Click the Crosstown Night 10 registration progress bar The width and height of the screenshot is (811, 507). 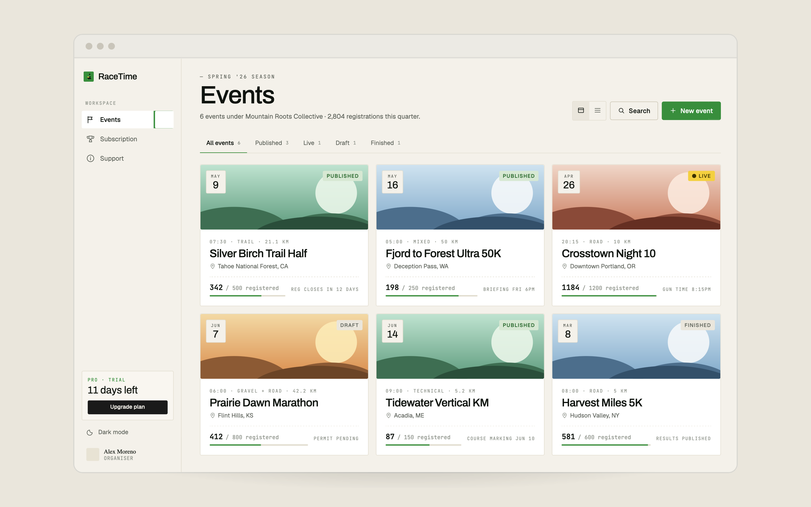(609, 296)
